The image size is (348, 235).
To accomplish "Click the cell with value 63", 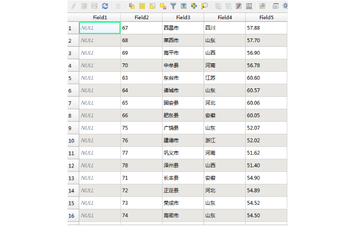I will tap(142, 78).
